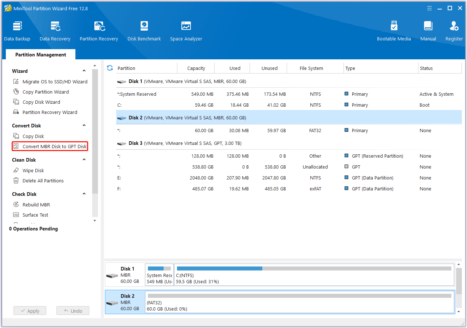Choose Convert MBR Disk to GPT Disk
This screenshot has width=467, height=328.
point(50,146)
